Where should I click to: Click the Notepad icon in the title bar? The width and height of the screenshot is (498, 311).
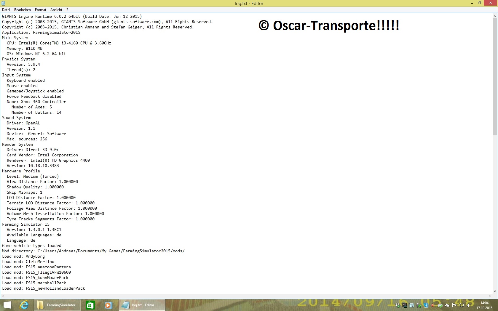click(x=3, y=3)
